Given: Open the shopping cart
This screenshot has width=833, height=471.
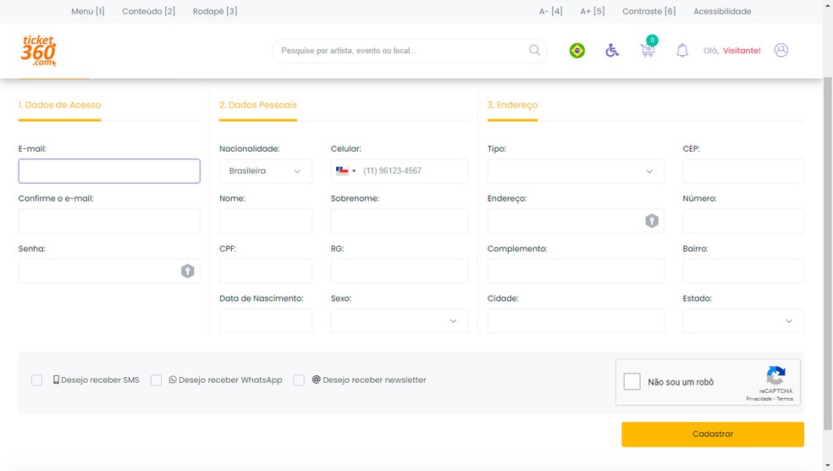Looking at the screenshot, I should tap(648, 50).
